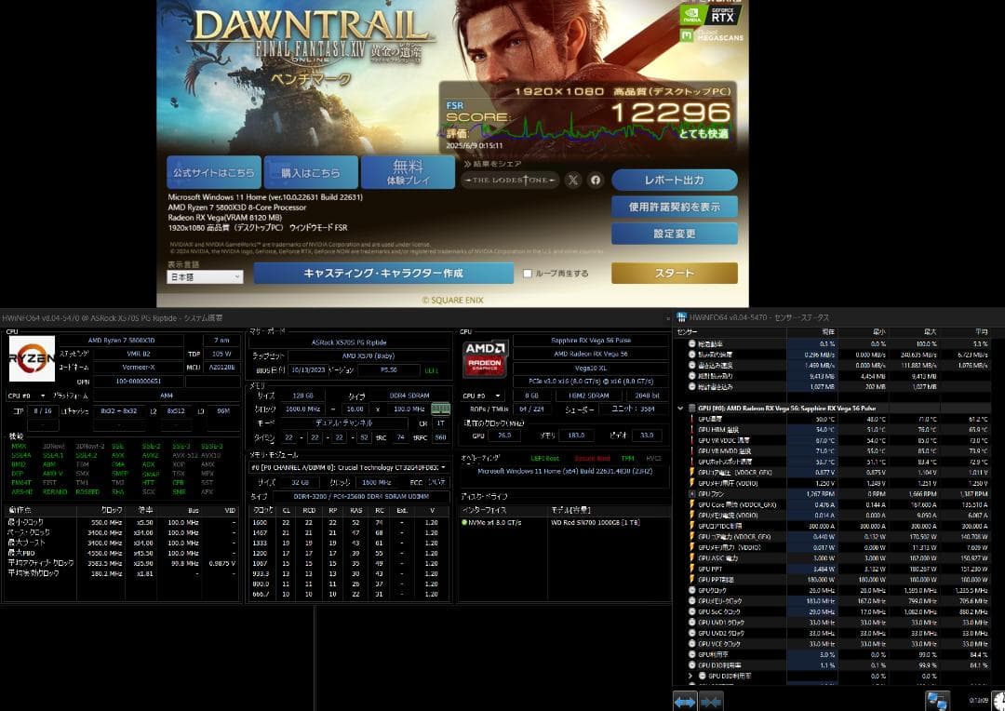Viewport: 1005px width, 711px height.
Task: Click the Facebook share icon
Action: coord(596,180)
